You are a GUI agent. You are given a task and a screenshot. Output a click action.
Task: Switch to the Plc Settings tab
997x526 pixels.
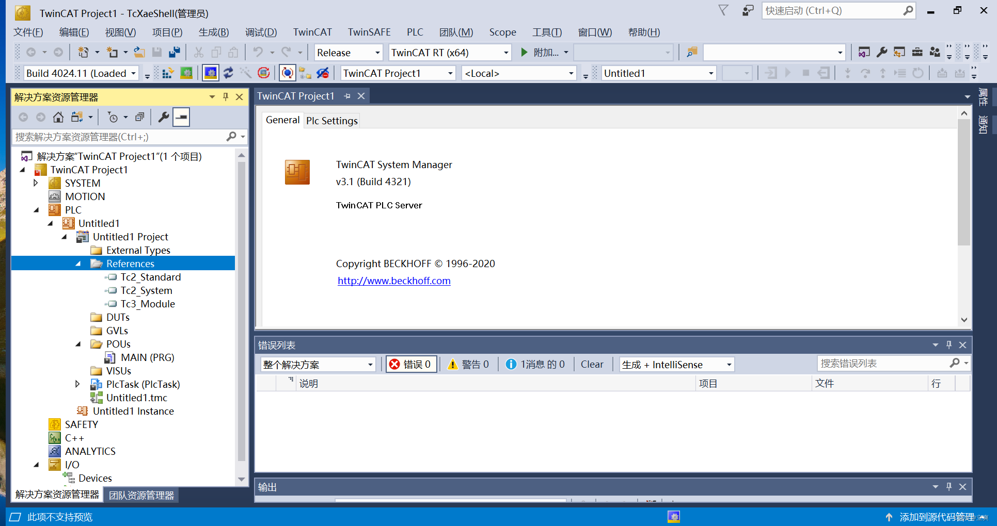pos(331,121)
